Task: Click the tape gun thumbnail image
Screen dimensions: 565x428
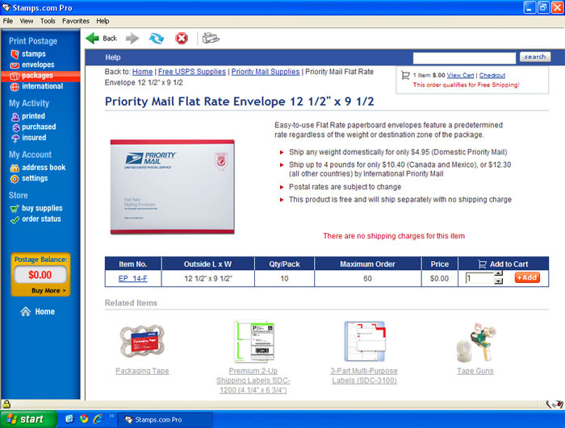Action: 476,342
